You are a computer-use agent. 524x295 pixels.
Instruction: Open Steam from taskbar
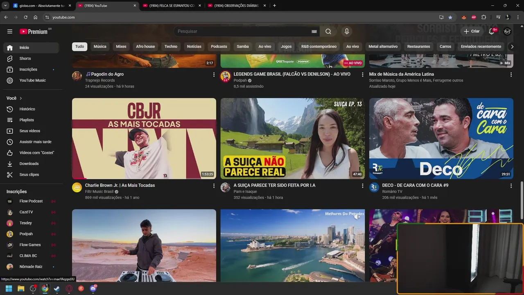[56, 288]
